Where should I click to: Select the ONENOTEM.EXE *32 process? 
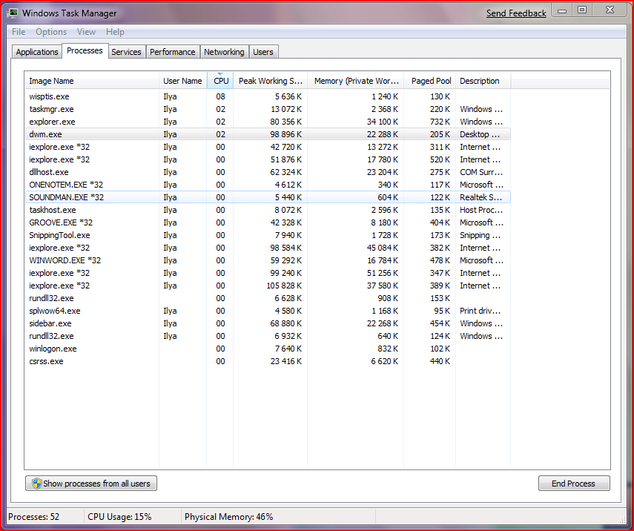point(268,185)
